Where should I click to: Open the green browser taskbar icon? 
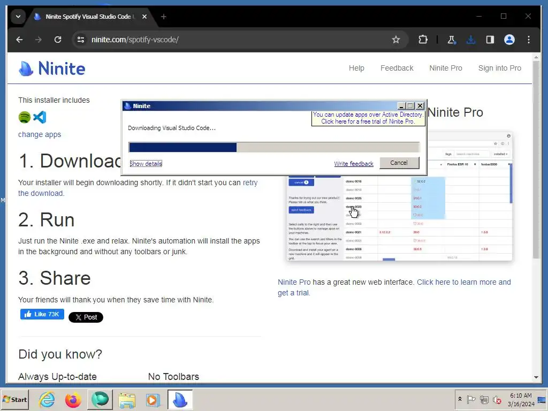[100, 399]
